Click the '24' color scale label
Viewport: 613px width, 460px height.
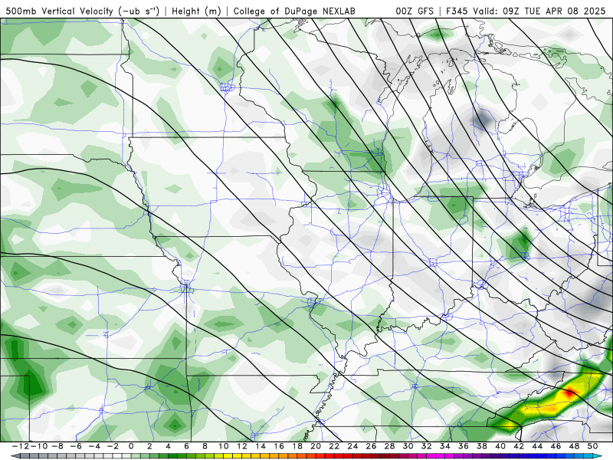pos(352,446)
